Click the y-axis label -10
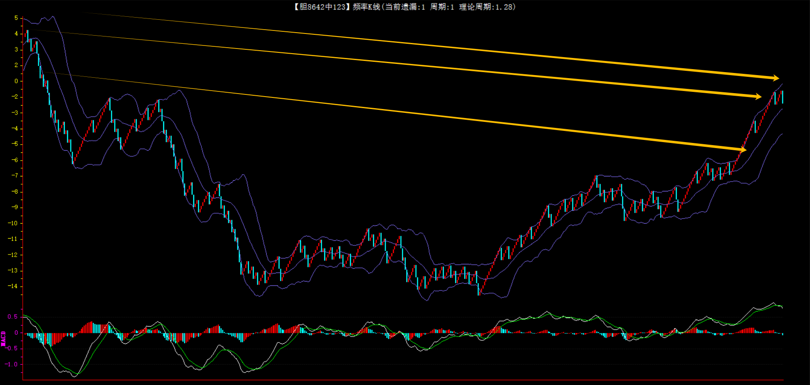Screen dimensions: 810x385 pyautogui.click(x=13, y=223)
